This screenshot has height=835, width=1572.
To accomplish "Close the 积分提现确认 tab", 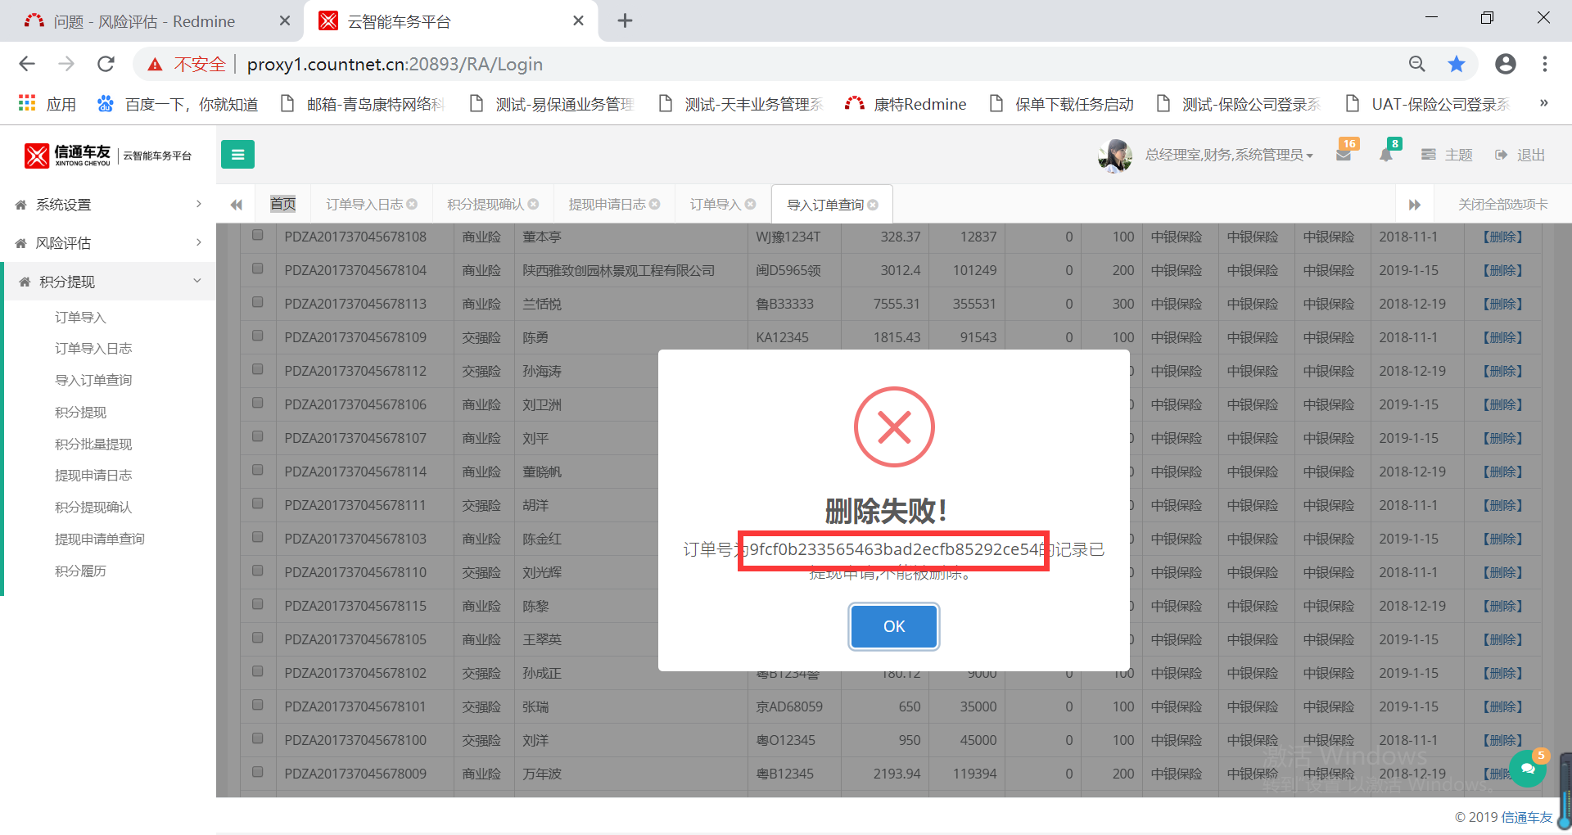I will pos(533,204).
